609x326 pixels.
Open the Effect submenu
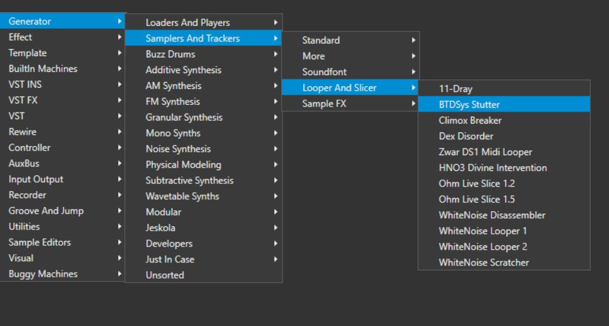(20, 37)
